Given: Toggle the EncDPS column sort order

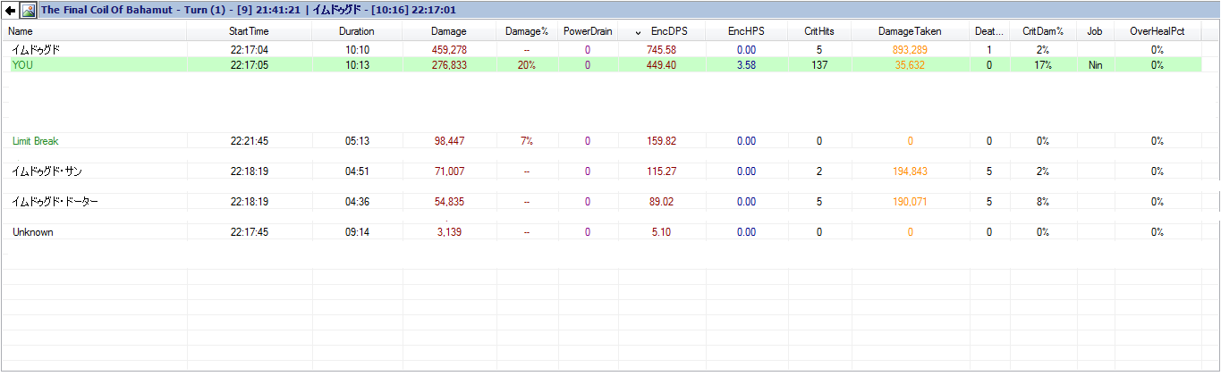Looking at the screenshot, I should 662,31.
